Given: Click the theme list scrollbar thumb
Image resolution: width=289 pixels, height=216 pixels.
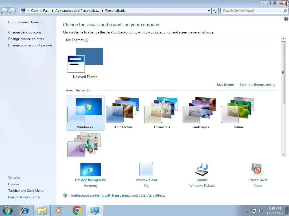Looking at the screenshot, I should tap(283, 73).
